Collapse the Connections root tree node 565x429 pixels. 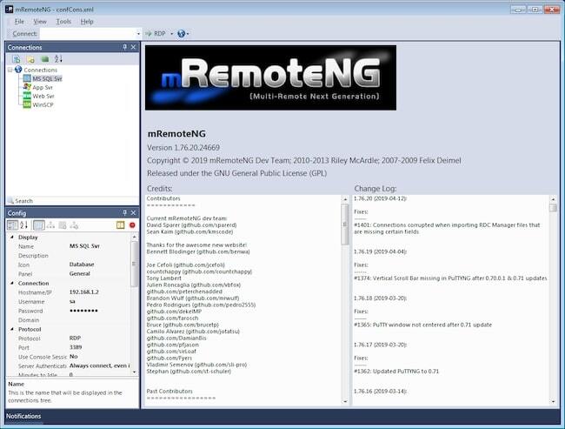point(10,70)
